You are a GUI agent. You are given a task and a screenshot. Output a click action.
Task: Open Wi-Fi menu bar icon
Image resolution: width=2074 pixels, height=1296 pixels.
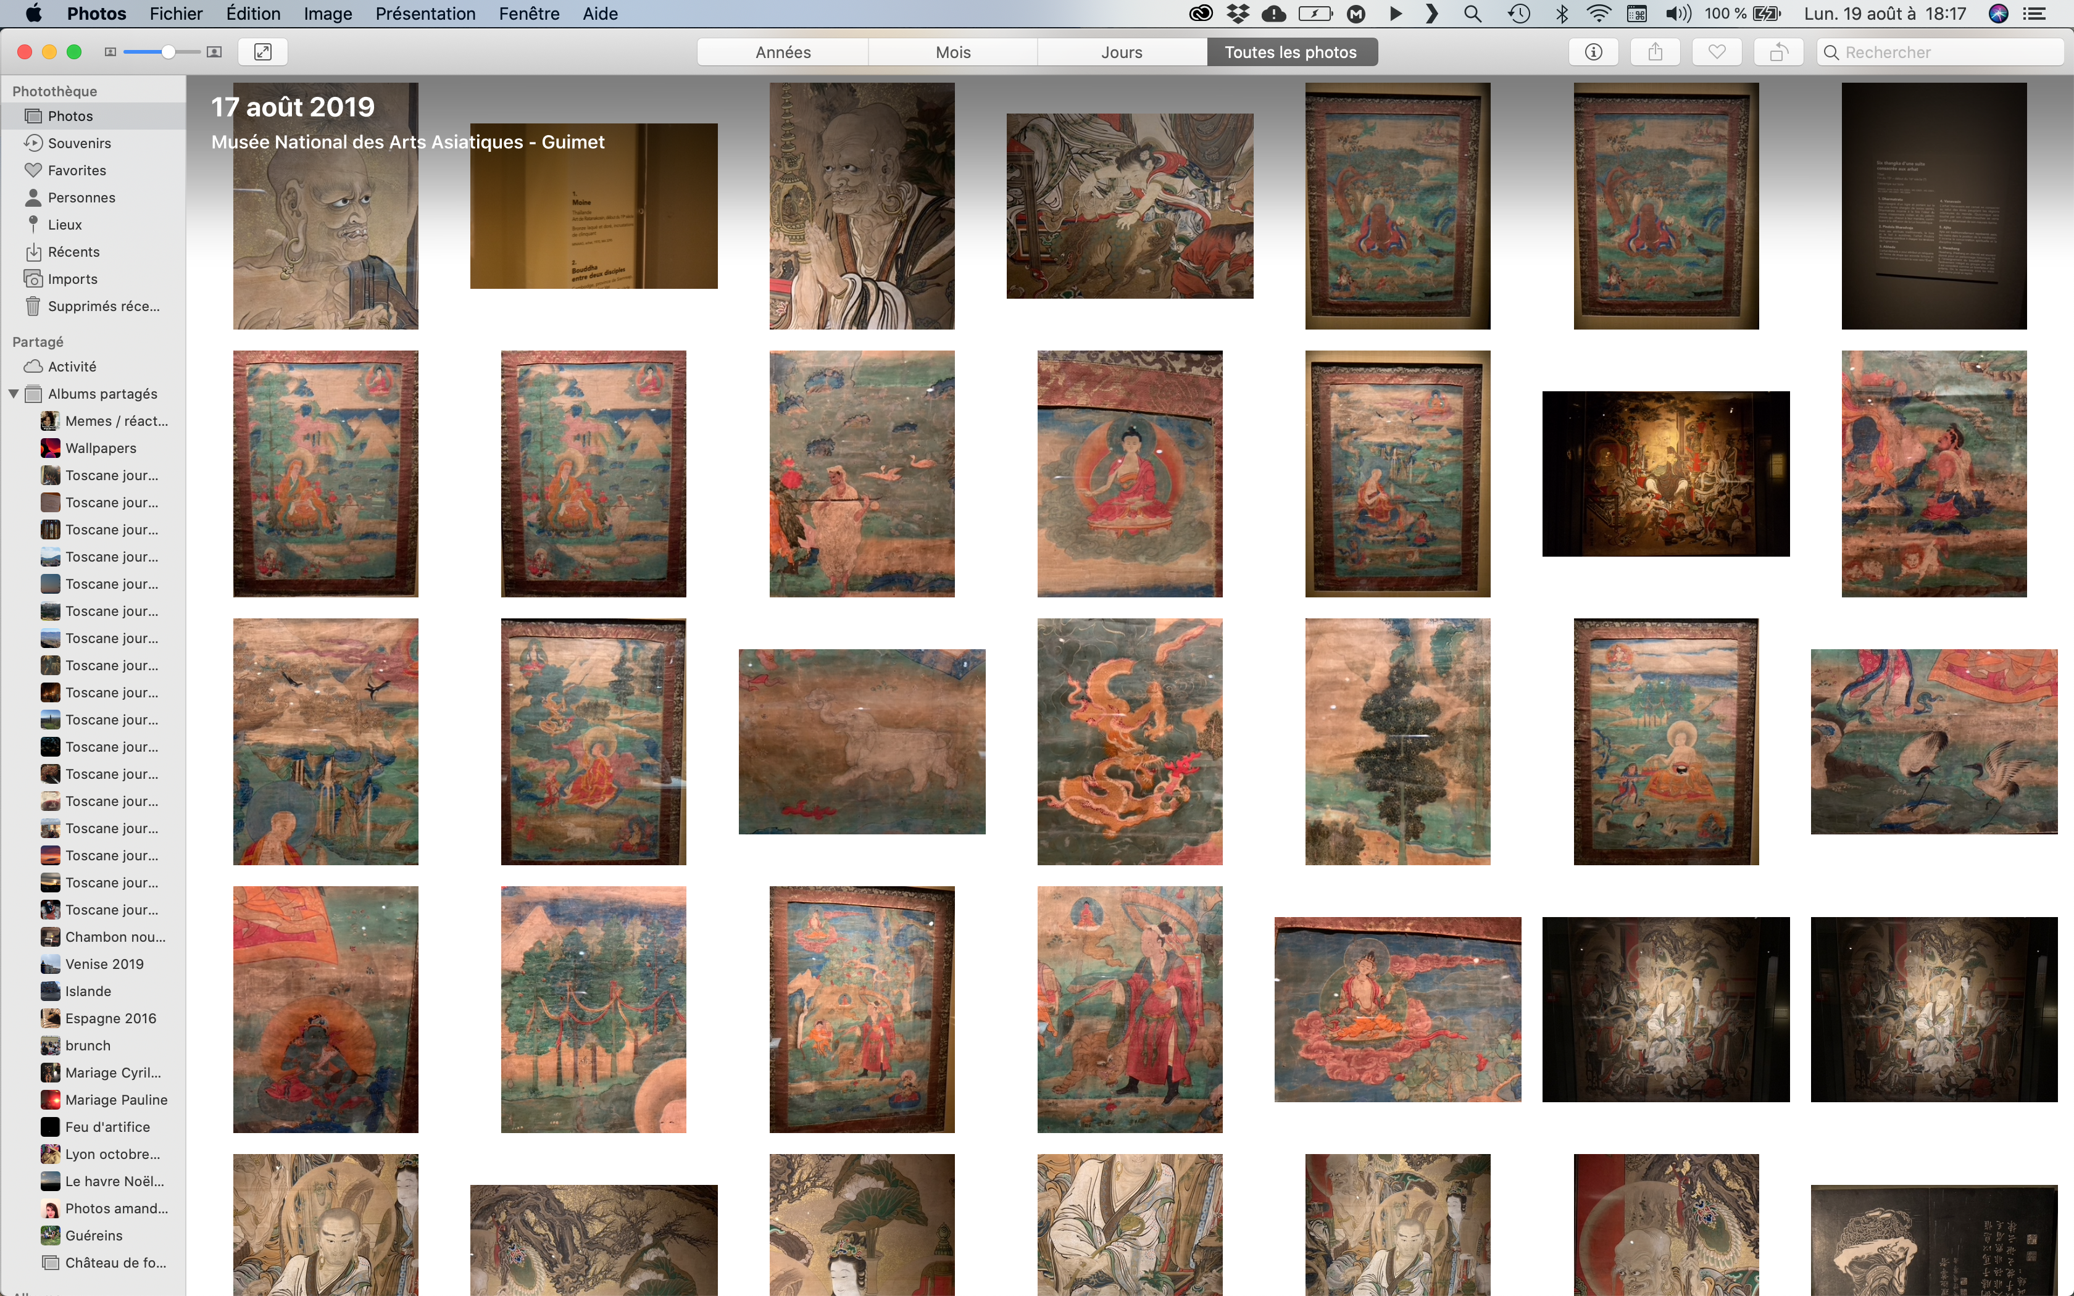click(x=1598, y=14)
